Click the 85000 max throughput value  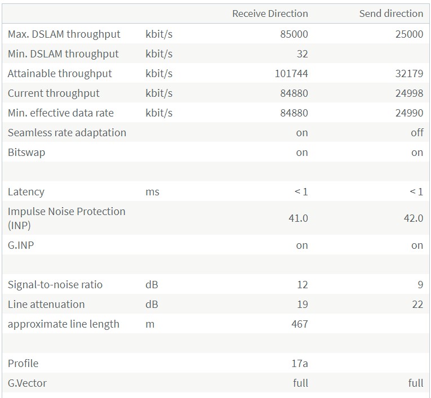(294, 34)
